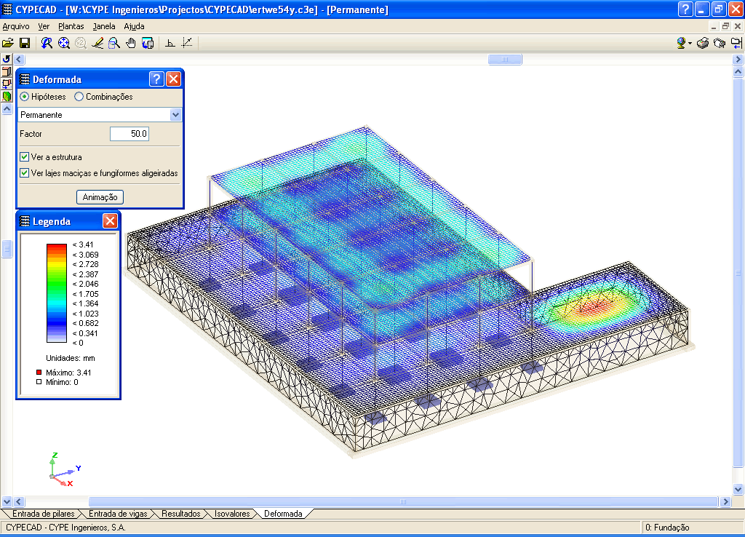Open the Plantas menu
745x537 pixels.
pyautogui.click(x=71, y=26)
